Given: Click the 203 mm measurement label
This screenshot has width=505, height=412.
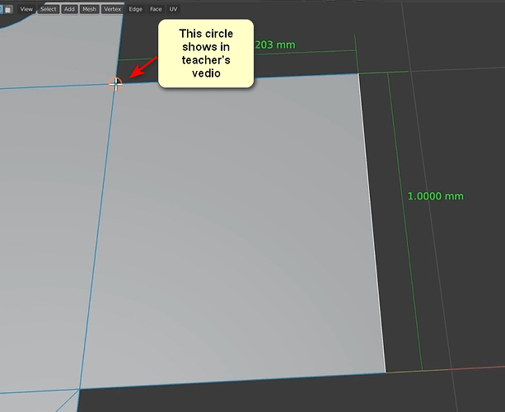Looking at the screenshot, I should pos(275,44).
